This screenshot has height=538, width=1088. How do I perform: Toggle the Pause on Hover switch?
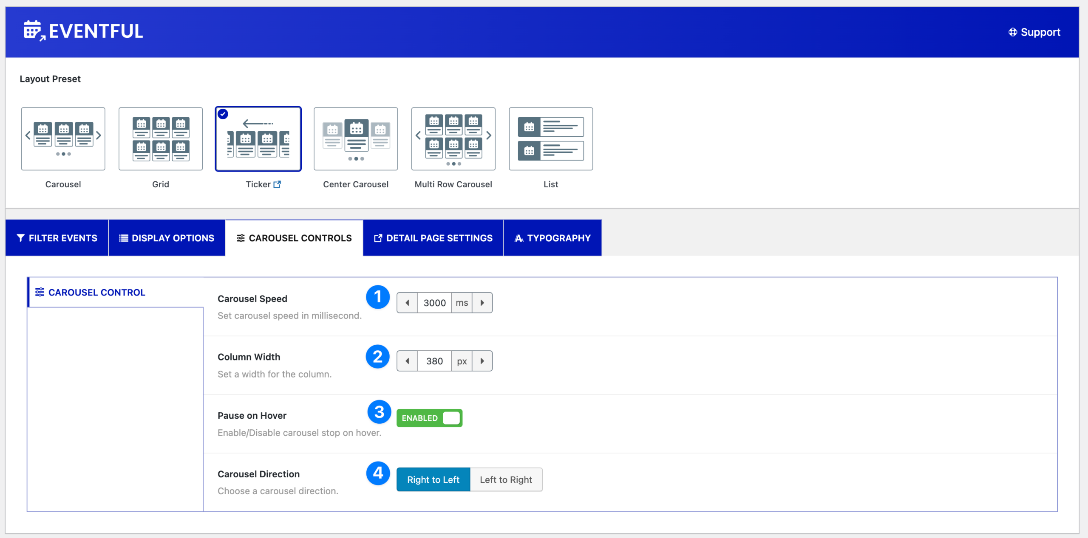click(429, 418)
